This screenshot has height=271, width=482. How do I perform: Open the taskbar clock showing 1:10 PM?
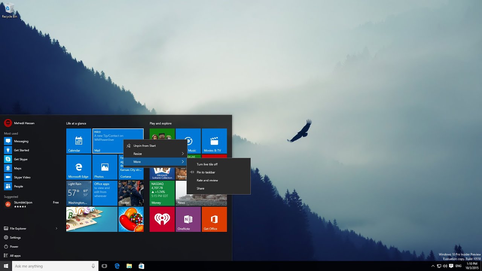[472, 266]
